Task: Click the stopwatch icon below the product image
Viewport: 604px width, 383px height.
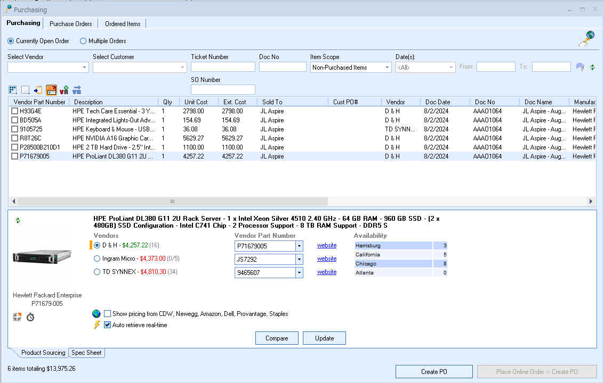Action: pos(30,317)
